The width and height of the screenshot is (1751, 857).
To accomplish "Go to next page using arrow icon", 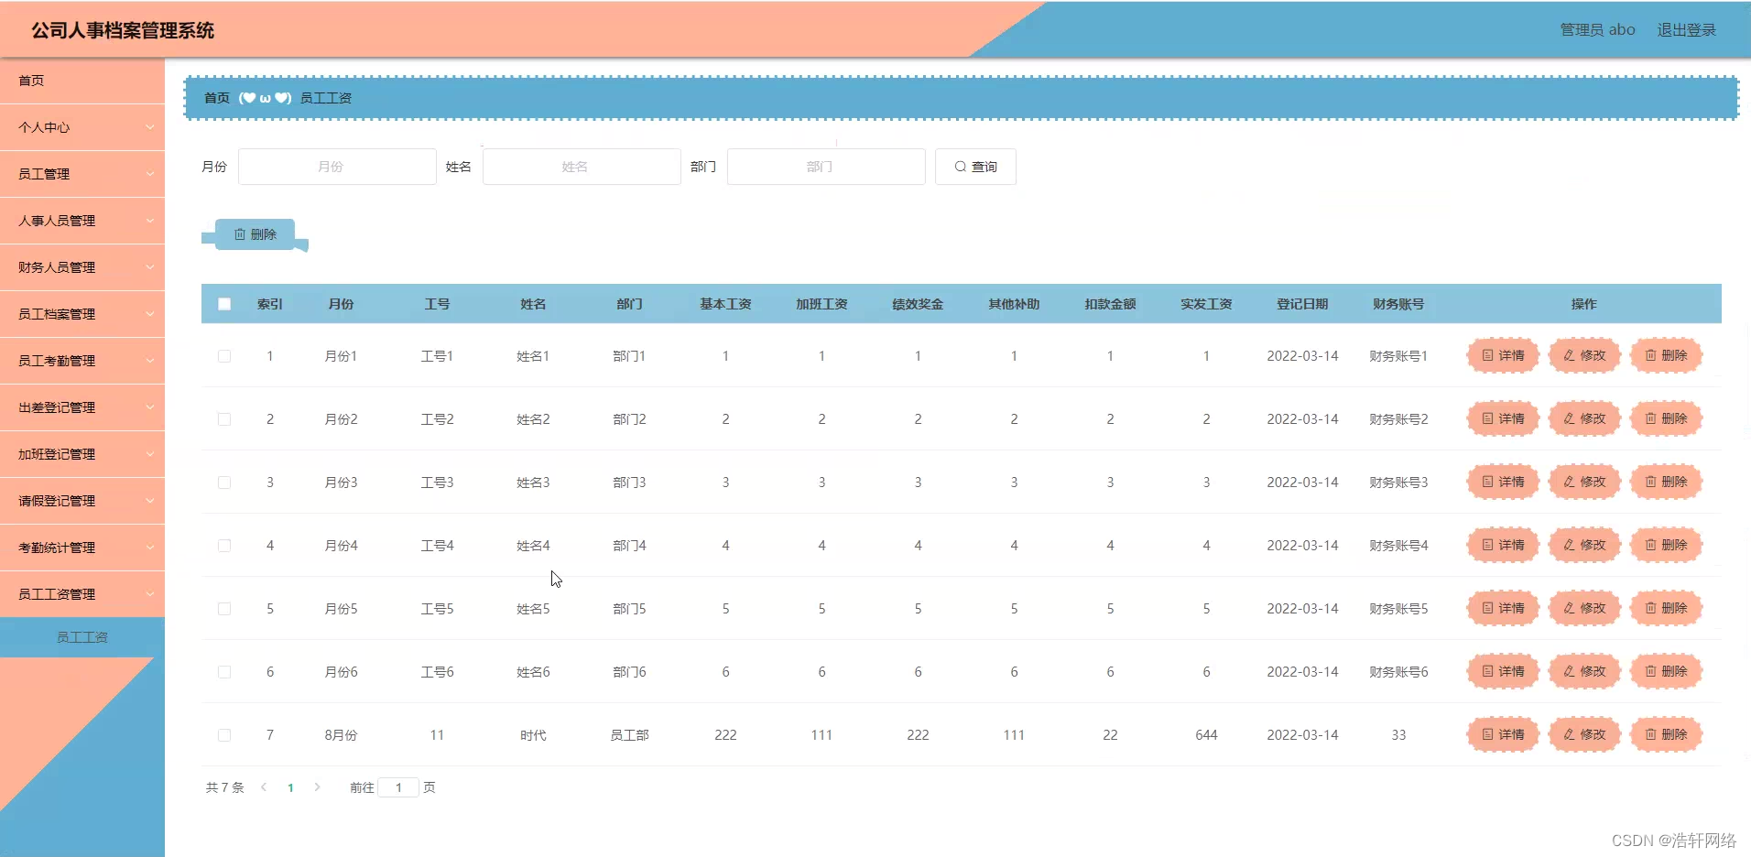I will tap(316, 787).
